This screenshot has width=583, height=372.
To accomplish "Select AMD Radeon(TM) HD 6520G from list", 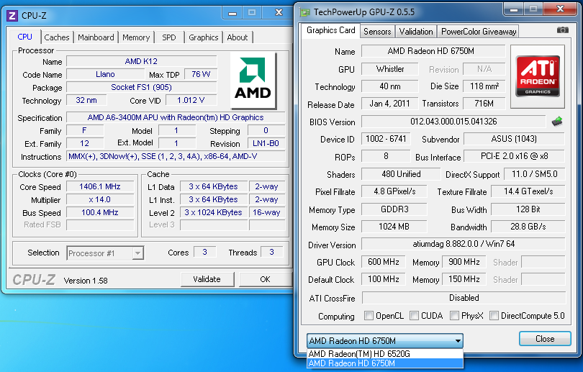I will click(x=385, y=353).
